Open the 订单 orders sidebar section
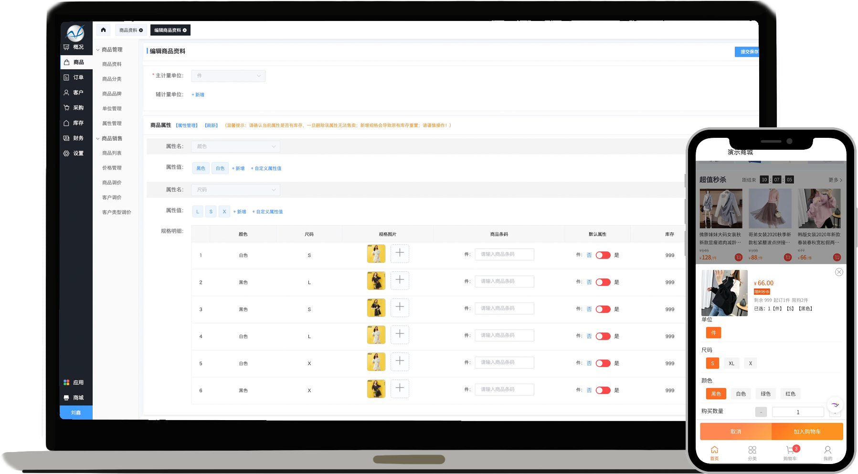 [x=75, y=77]
